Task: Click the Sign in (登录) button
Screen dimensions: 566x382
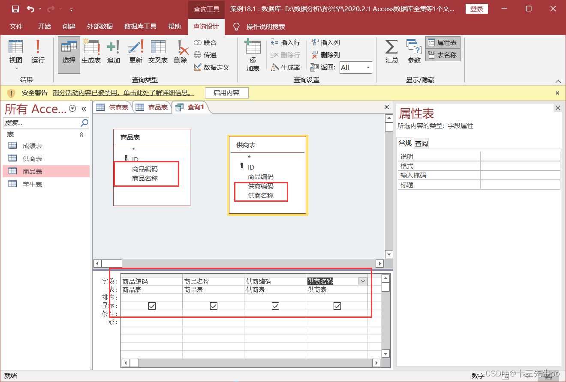Action: [477, 9]
